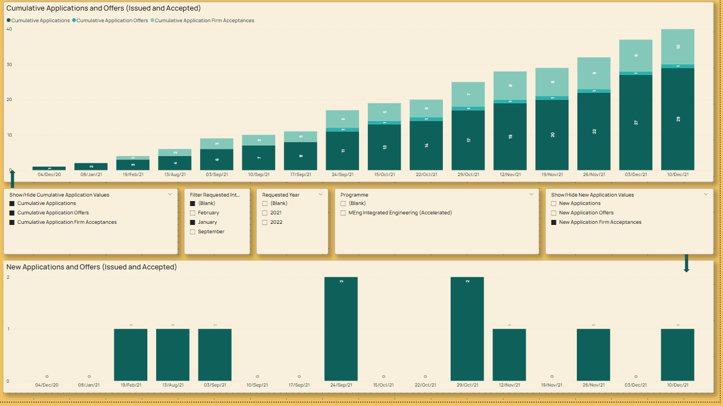Check the February intake checkbox
Image resolution: width=723 pixels, height=406 pixels.
pyautogui.click(x=193, y=213)
